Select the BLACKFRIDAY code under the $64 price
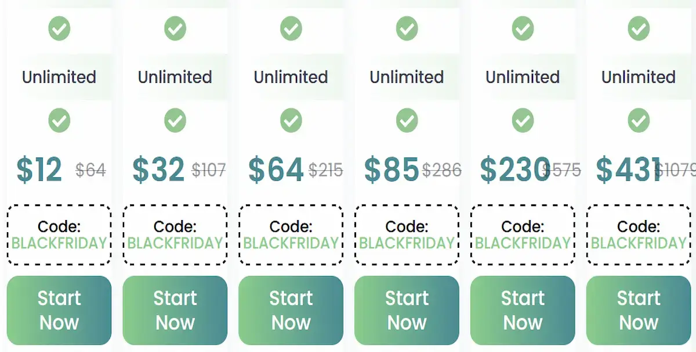Viewport: 696px width, 352px height. (x=291, y=234)
